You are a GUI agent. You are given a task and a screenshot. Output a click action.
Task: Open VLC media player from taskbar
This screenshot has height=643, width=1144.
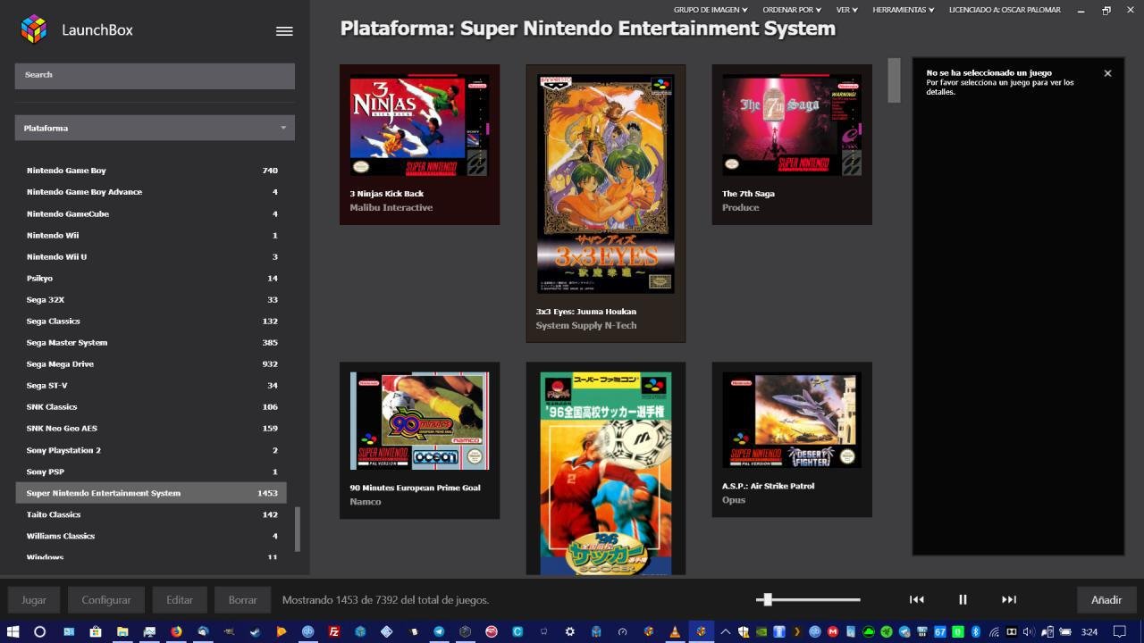(675, 631)
